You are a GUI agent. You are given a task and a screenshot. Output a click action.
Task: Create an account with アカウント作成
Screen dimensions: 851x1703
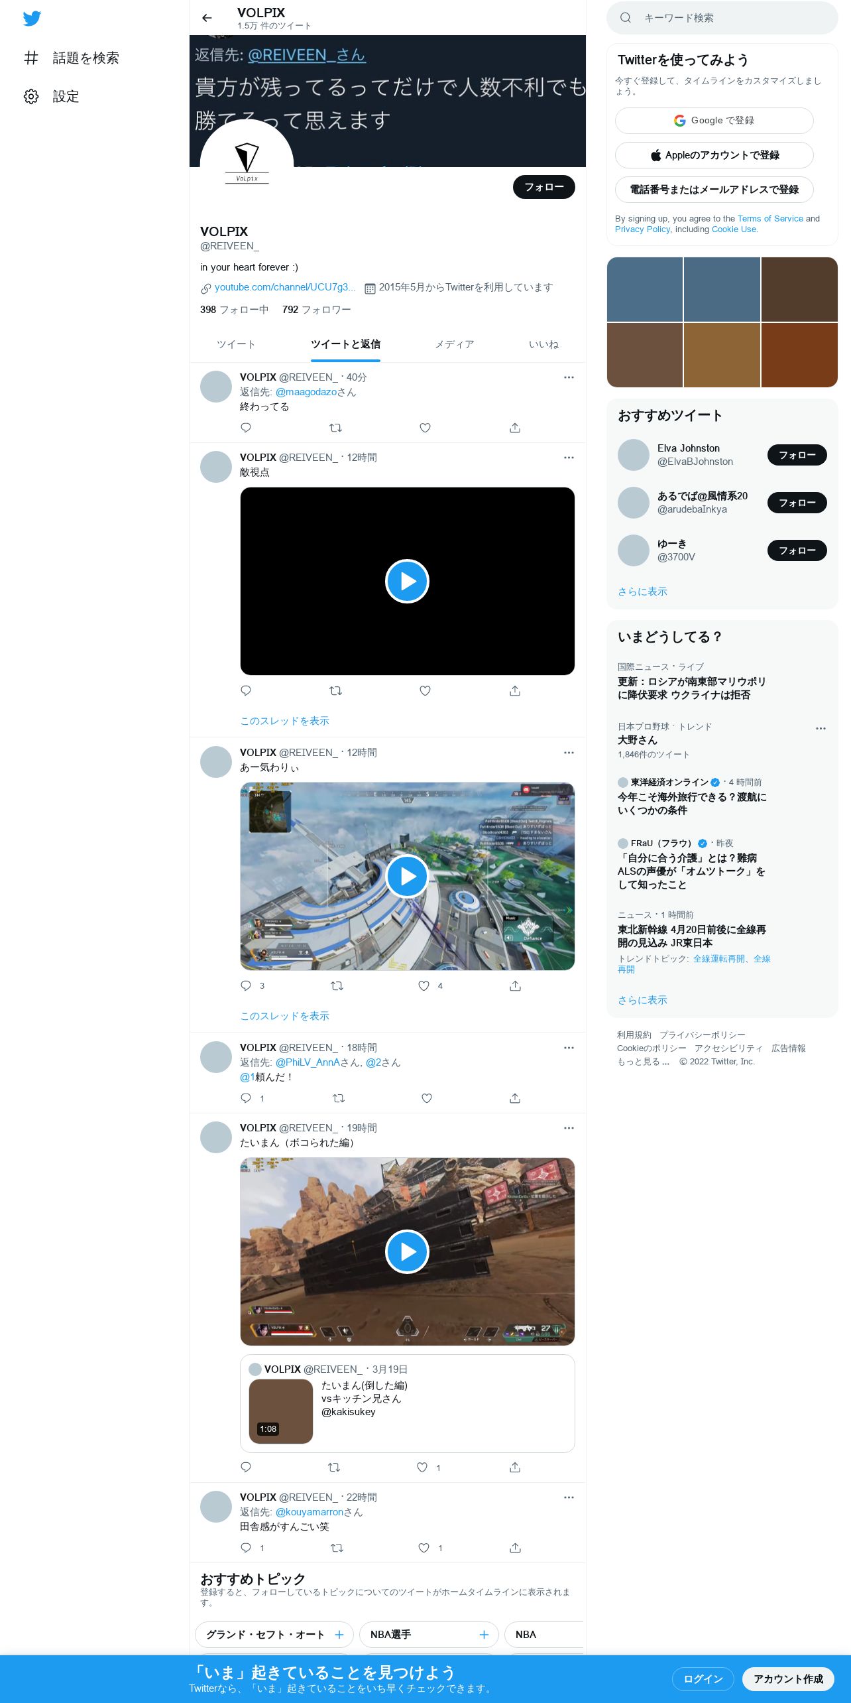pos(788,1679)
